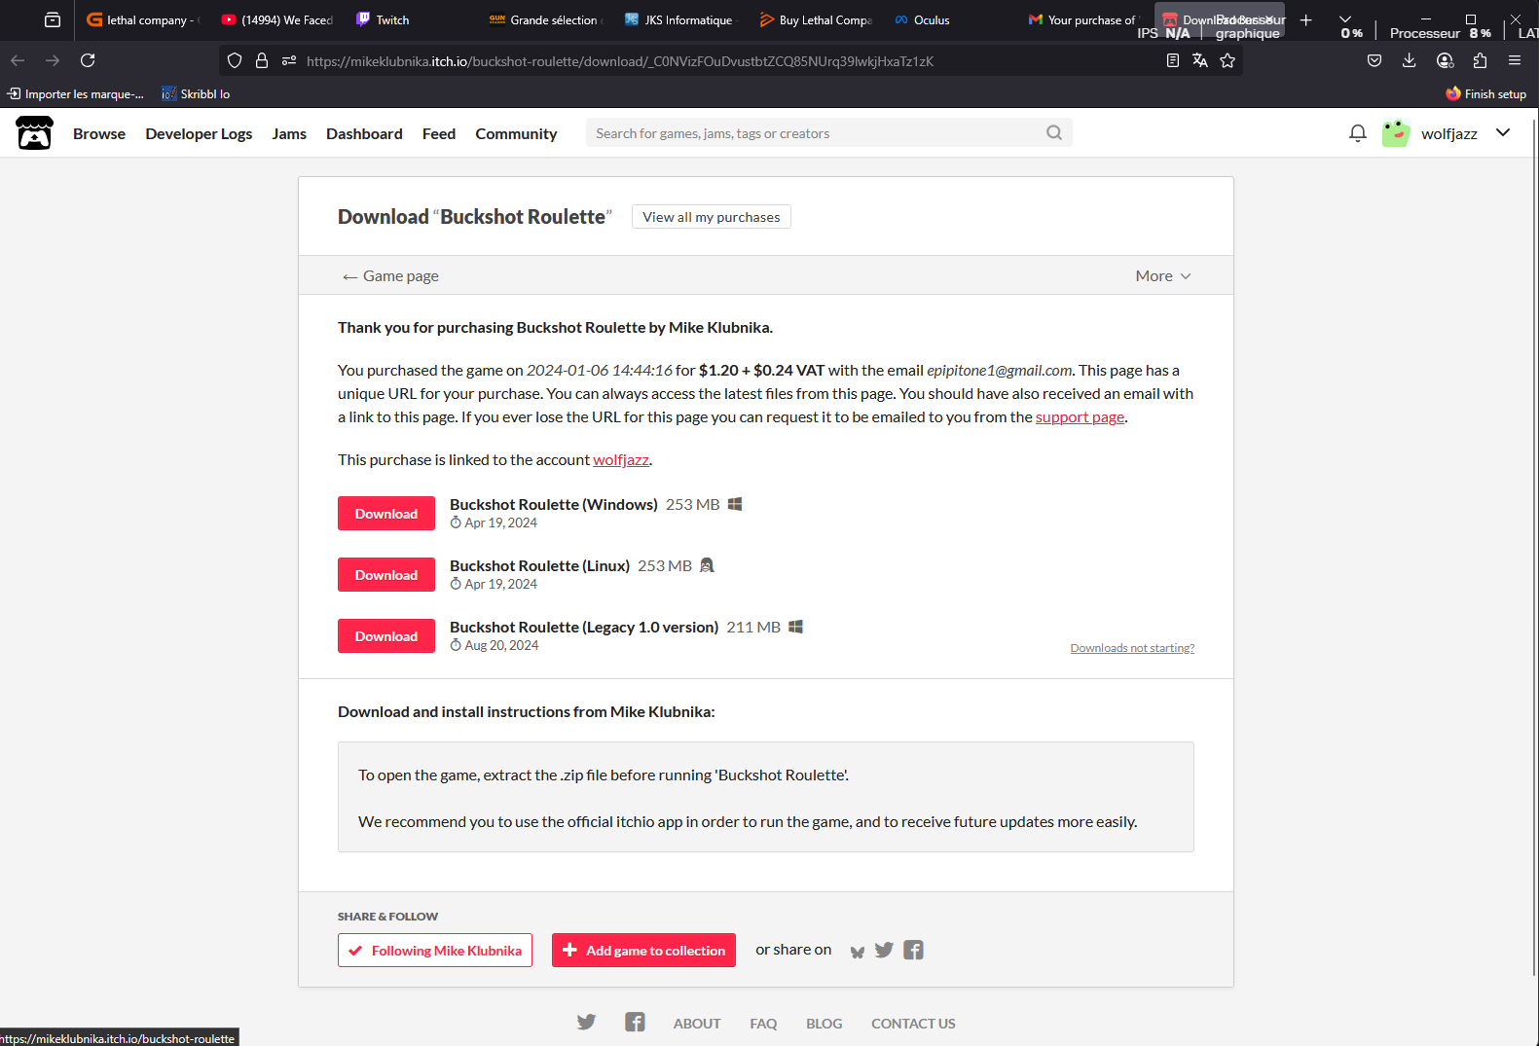Open site permissions icon in address bar
The image size is (1539, 1046).
pos(289,60)
